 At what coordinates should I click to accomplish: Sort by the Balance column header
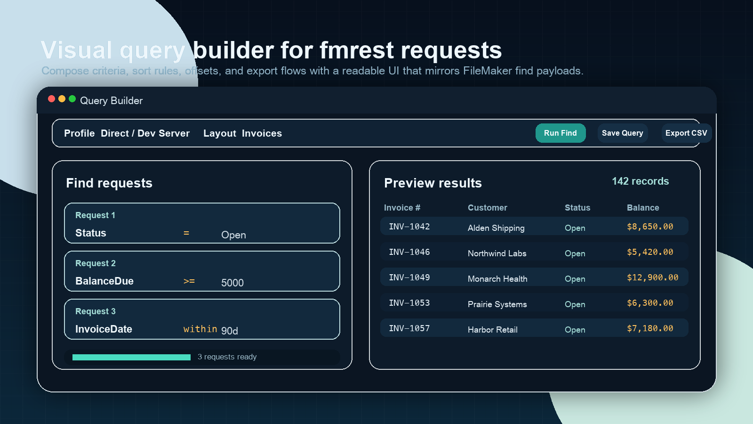pyautogui.click(x=643, y=208)
